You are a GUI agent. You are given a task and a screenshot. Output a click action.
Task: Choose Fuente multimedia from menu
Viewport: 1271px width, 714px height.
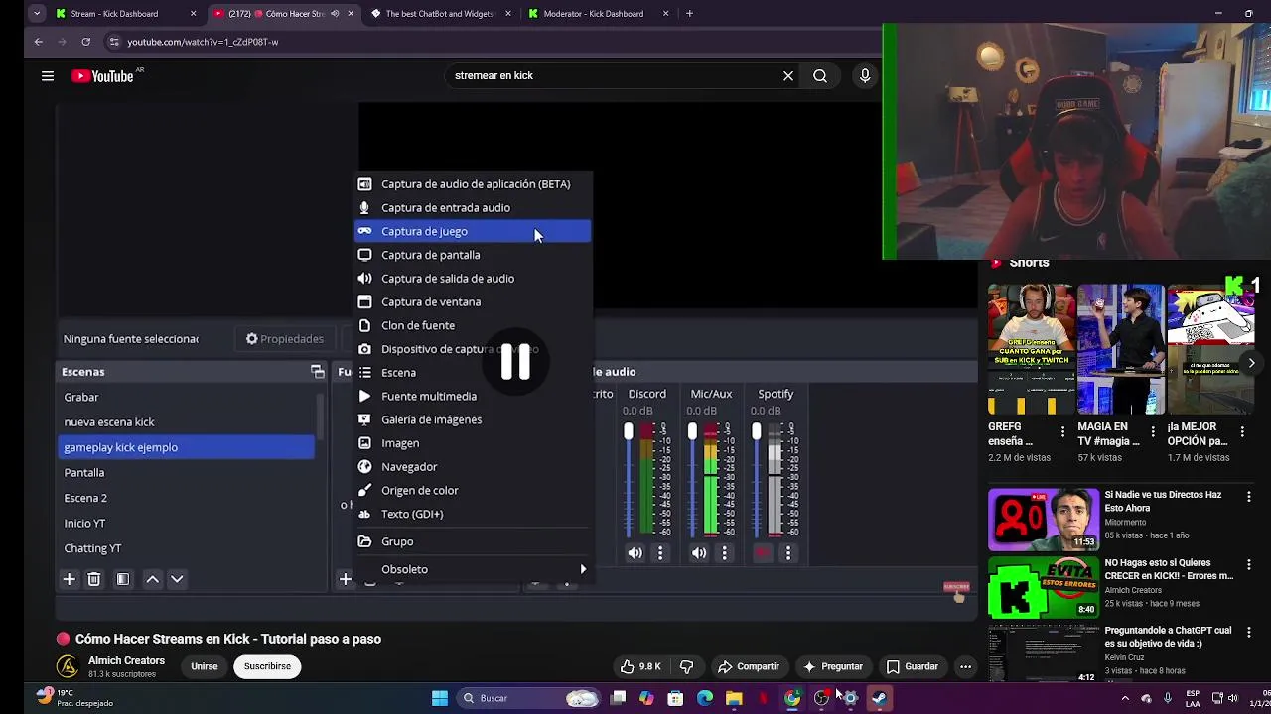coord(474,396)
